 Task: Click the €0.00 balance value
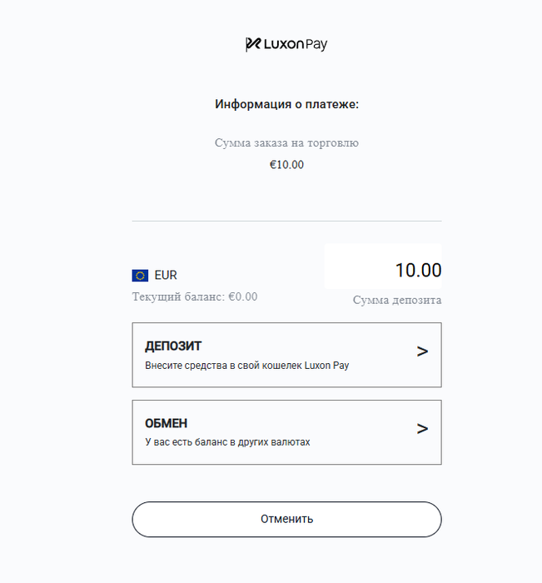pos(243,296)
